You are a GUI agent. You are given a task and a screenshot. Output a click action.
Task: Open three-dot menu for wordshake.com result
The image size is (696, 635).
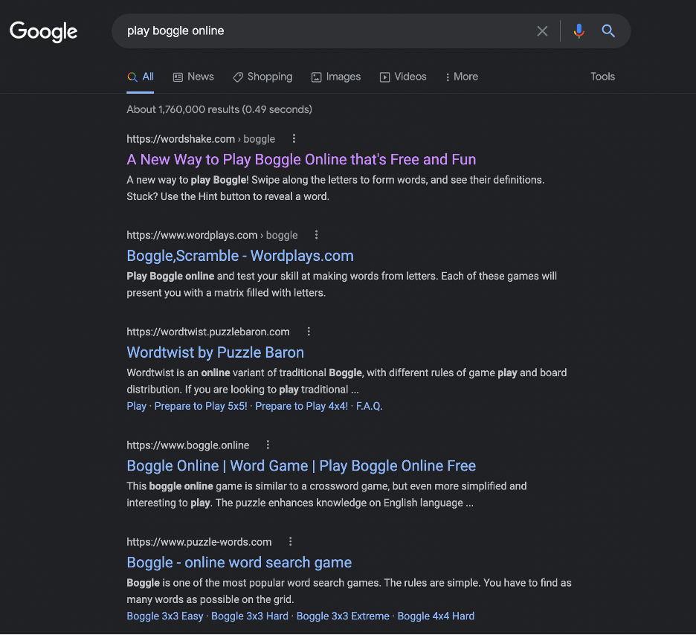[x=294, y=139]
